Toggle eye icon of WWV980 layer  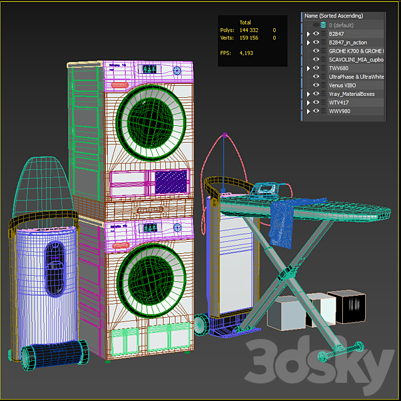(316, 110)
